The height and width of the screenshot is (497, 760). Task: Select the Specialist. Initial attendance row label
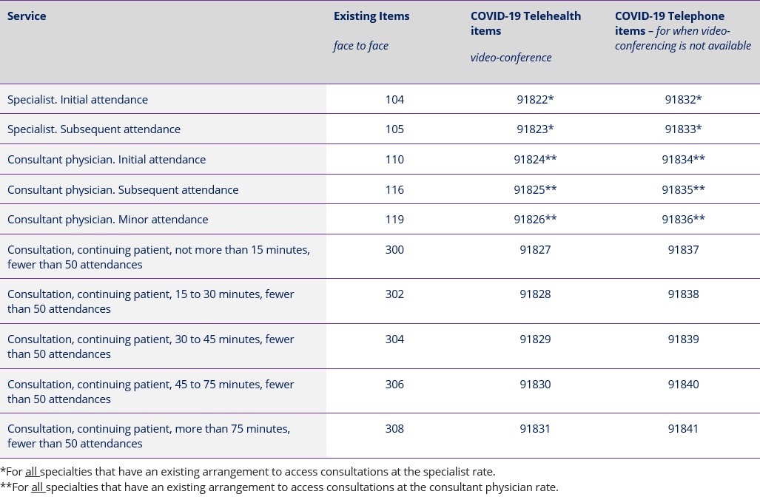pyautogui.click(x=78, y=99)
